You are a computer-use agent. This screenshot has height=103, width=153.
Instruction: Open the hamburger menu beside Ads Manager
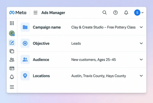(x=35, y=12)
